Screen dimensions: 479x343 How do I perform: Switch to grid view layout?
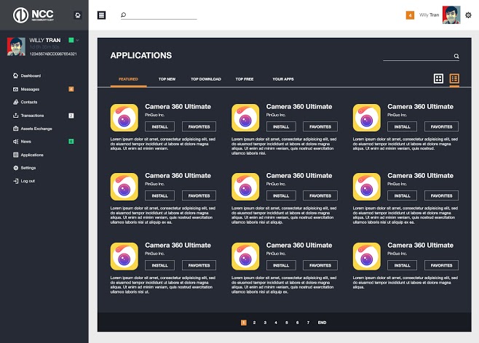click(x=439, y=78)
